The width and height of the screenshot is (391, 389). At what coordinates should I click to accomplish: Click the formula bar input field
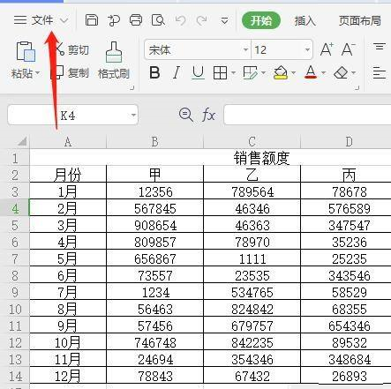(307, 115)
